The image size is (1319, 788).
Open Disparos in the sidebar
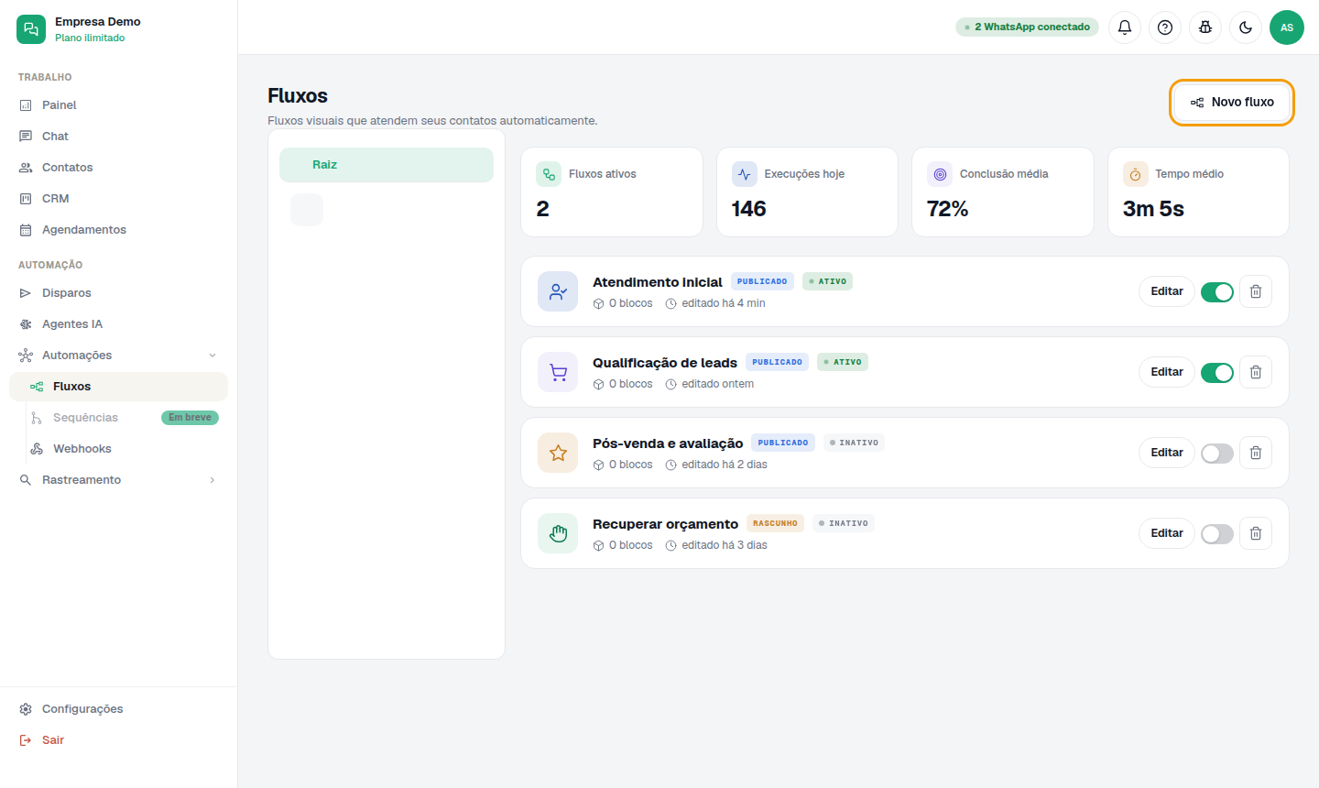click(x=119, y=293)
